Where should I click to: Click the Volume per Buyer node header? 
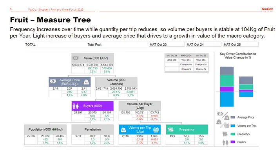click(x=139, y=106)
